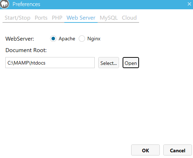Switch to the Start/Stop tab
Viewport: 193px width, 158px height.
click(18, 18)
